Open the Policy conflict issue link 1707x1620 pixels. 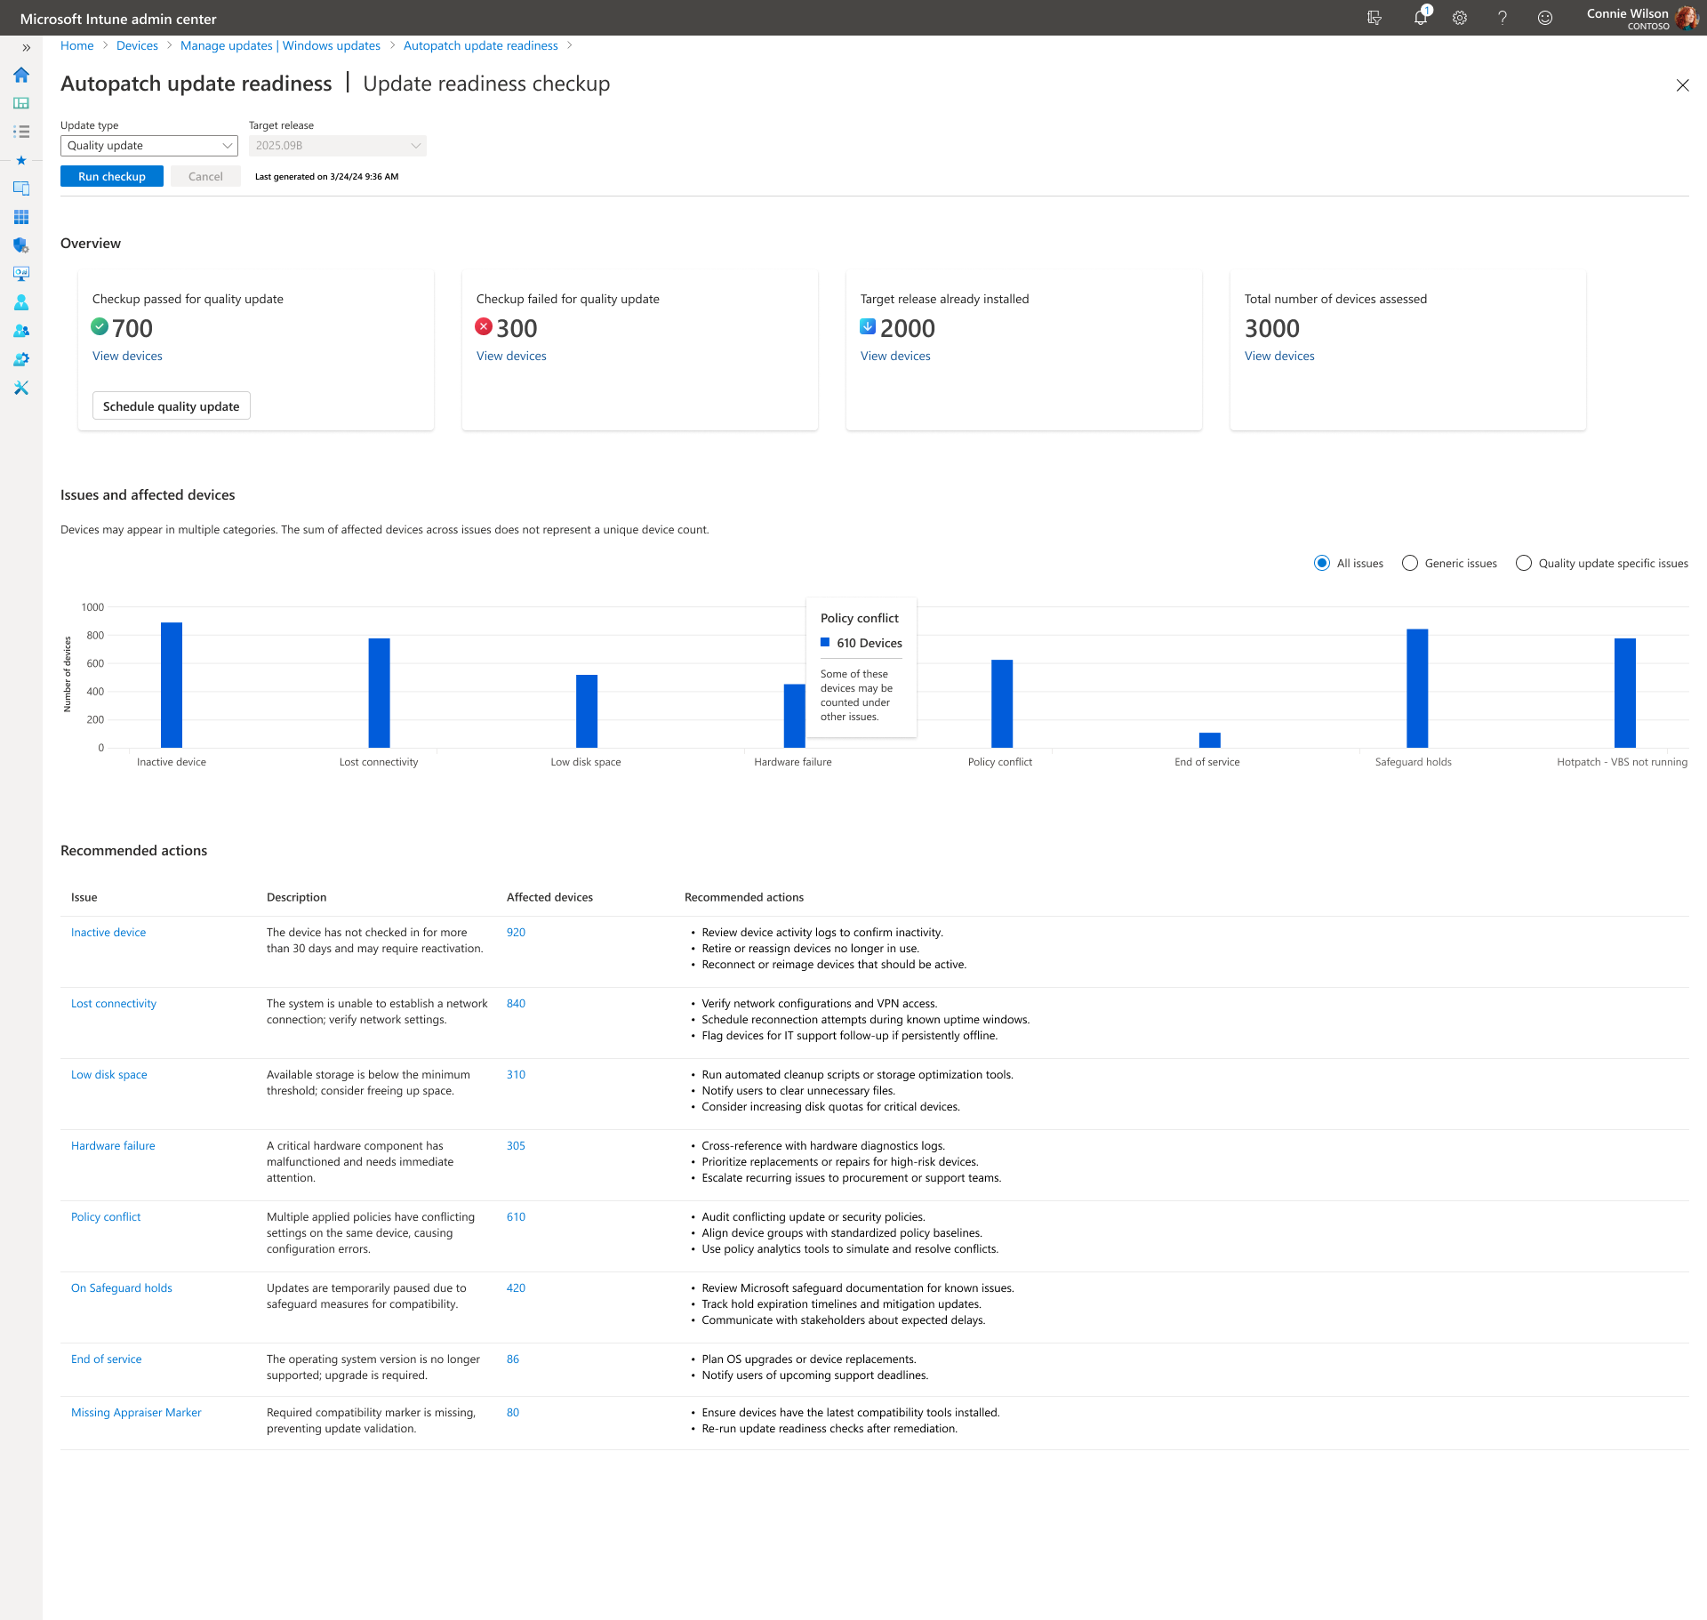(106, 1217)
